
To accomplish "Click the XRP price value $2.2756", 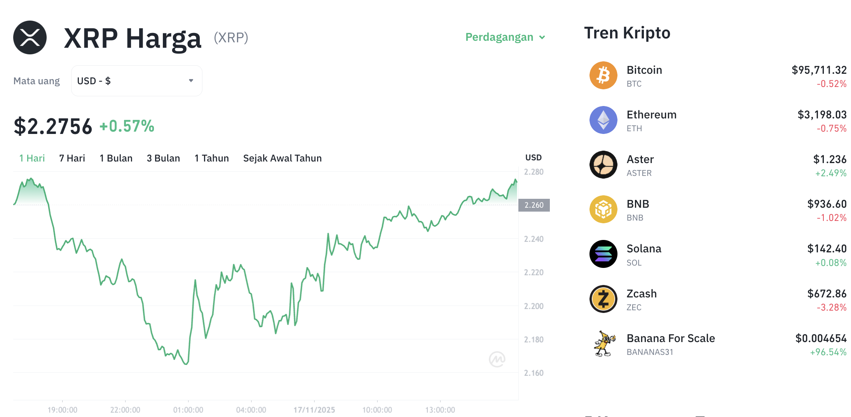I will pyautogui.click(x=53, y=125).
